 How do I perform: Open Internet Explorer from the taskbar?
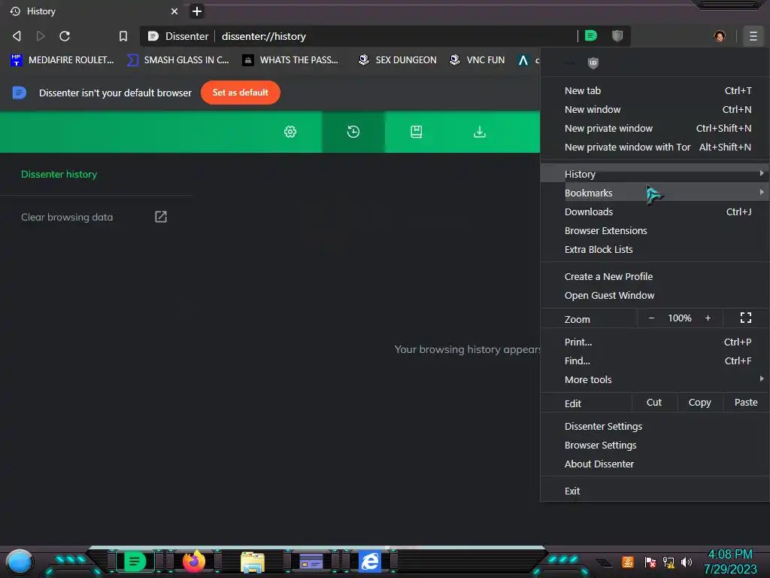pos(370,561)
